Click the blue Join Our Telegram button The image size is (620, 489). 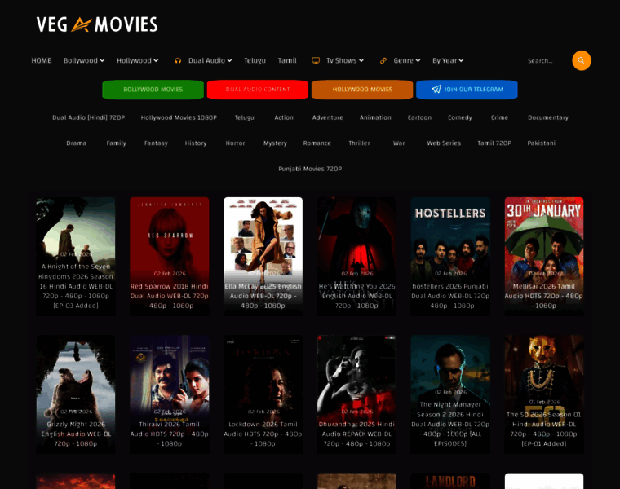coord(467,90)
